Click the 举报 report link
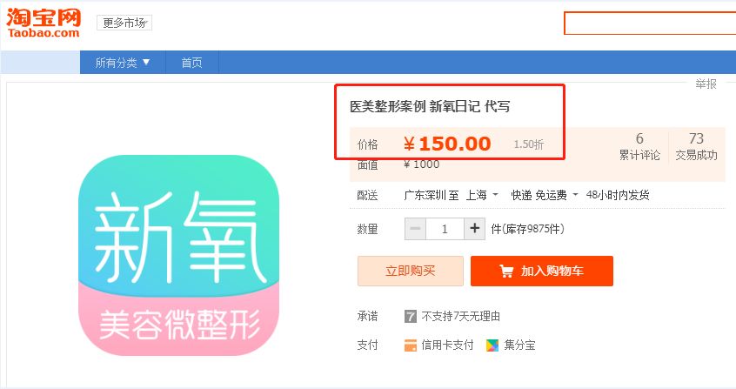 (706, 84)
